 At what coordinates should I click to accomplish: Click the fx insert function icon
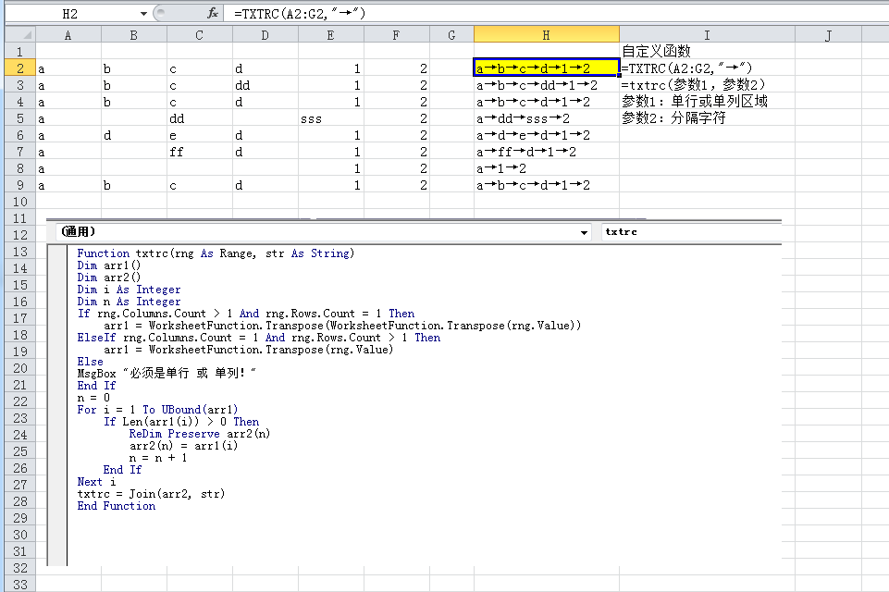[x=213, y=12]
